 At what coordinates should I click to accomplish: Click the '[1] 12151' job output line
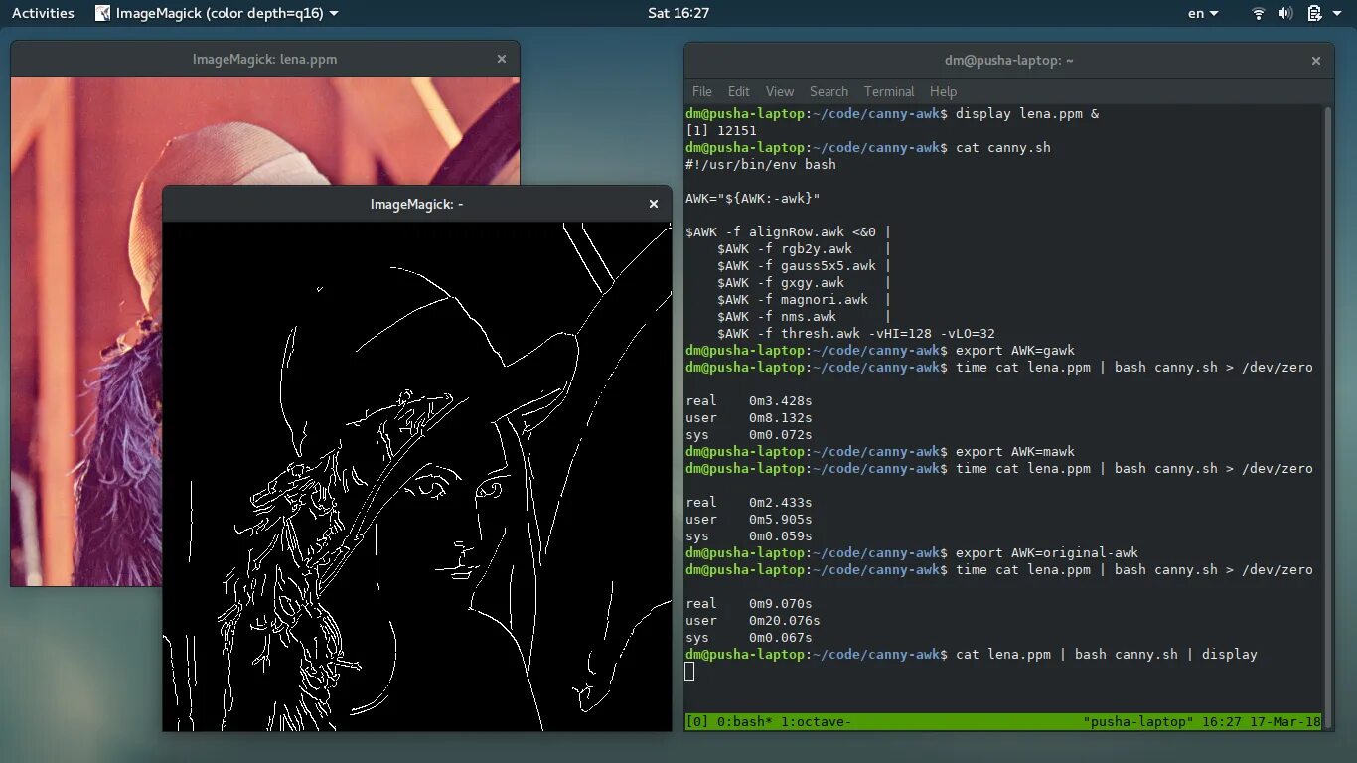(721, 131)
